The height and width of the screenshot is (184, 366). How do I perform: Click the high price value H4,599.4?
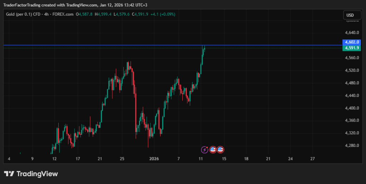(103, 14)
